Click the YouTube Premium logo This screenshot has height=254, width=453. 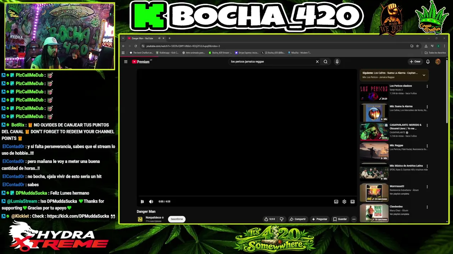[x=141, y=62]
